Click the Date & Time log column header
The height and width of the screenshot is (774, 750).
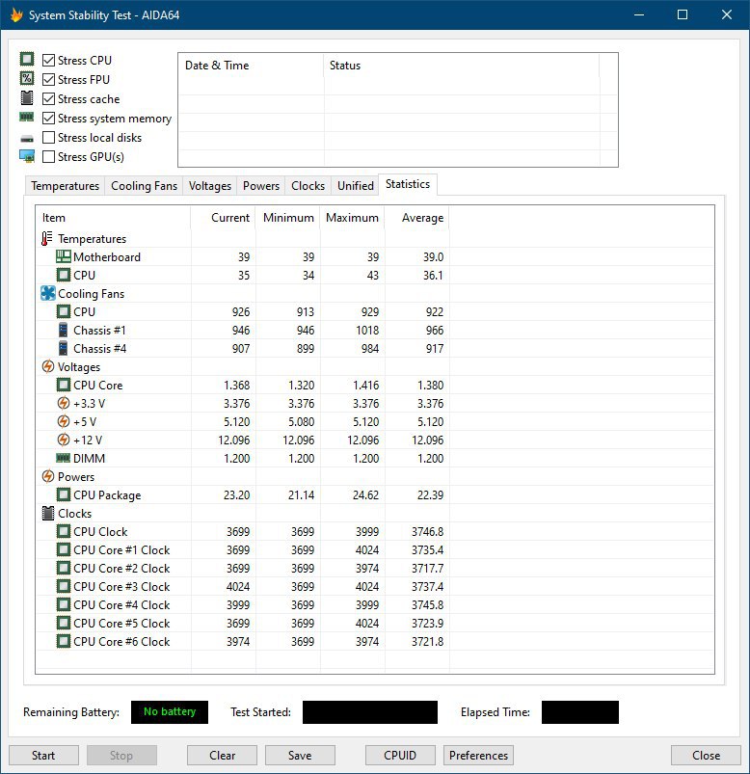coord(251,66)
